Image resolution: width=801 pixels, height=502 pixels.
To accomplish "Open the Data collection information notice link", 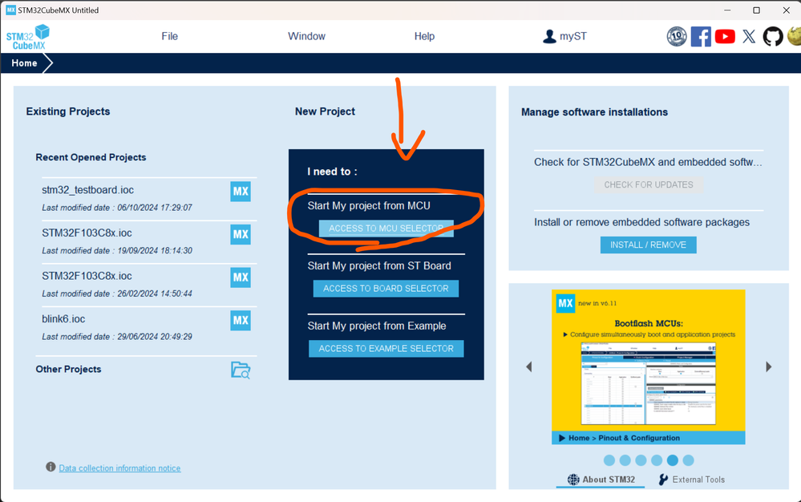I will (x=119, y=468).
